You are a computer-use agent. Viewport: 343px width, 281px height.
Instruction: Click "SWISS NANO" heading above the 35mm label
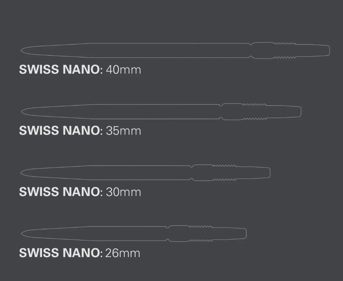(x=60, y=131)
